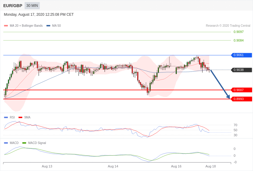Click 'Research © 2020 Trading Central' credit
The height and width of the screenshot is (171, 253).
228,26
